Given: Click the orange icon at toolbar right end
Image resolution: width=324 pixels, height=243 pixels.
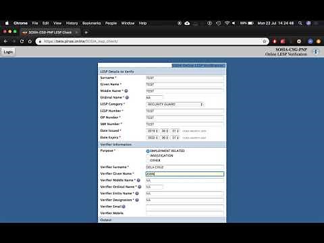Looking at the screenshot, I should [319, 41].
